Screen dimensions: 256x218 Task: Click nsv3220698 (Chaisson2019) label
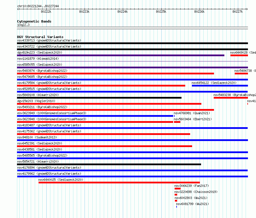196,192
